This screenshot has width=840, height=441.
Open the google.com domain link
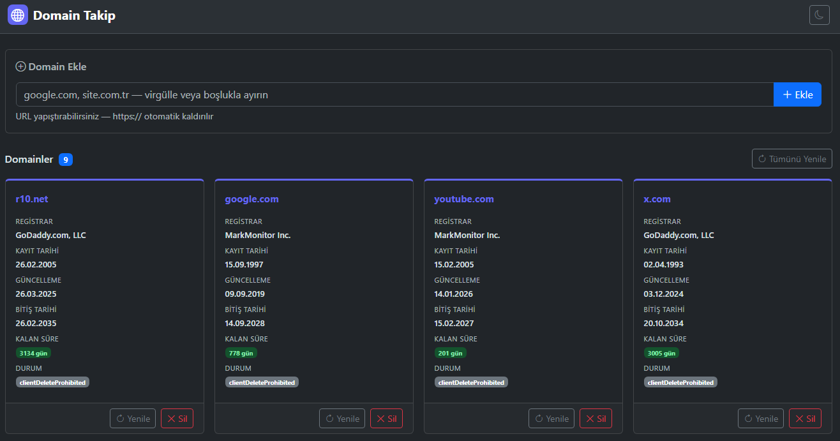(251, 199)
